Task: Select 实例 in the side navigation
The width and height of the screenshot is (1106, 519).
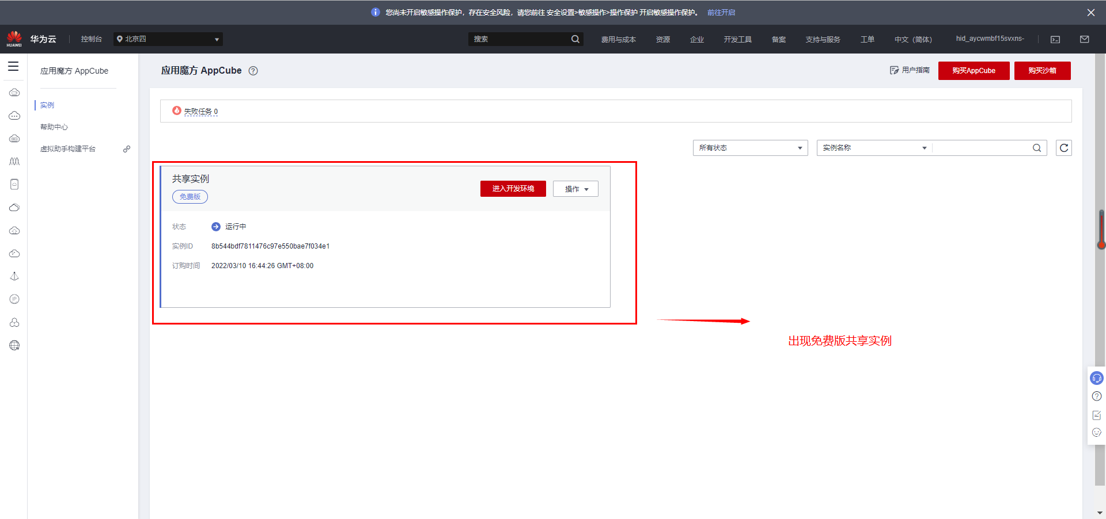Action: point(47,105)
